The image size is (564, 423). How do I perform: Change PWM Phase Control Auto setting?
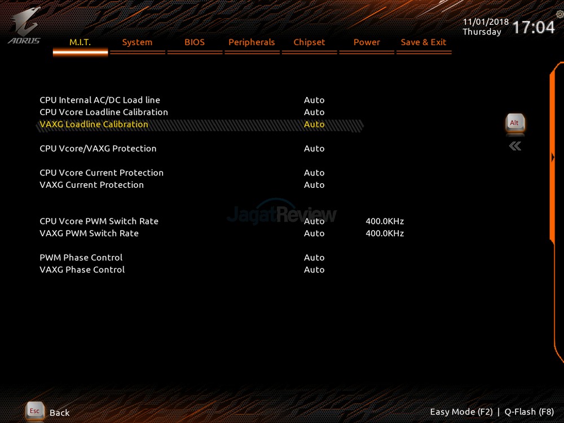[x=314, y=257]
